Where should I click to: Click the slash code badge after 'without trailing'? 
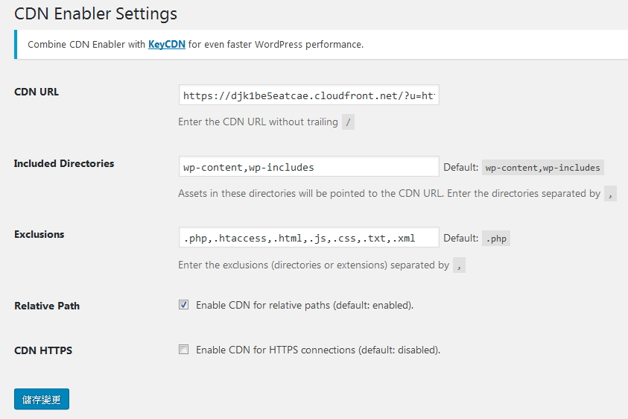click(348, 122)
